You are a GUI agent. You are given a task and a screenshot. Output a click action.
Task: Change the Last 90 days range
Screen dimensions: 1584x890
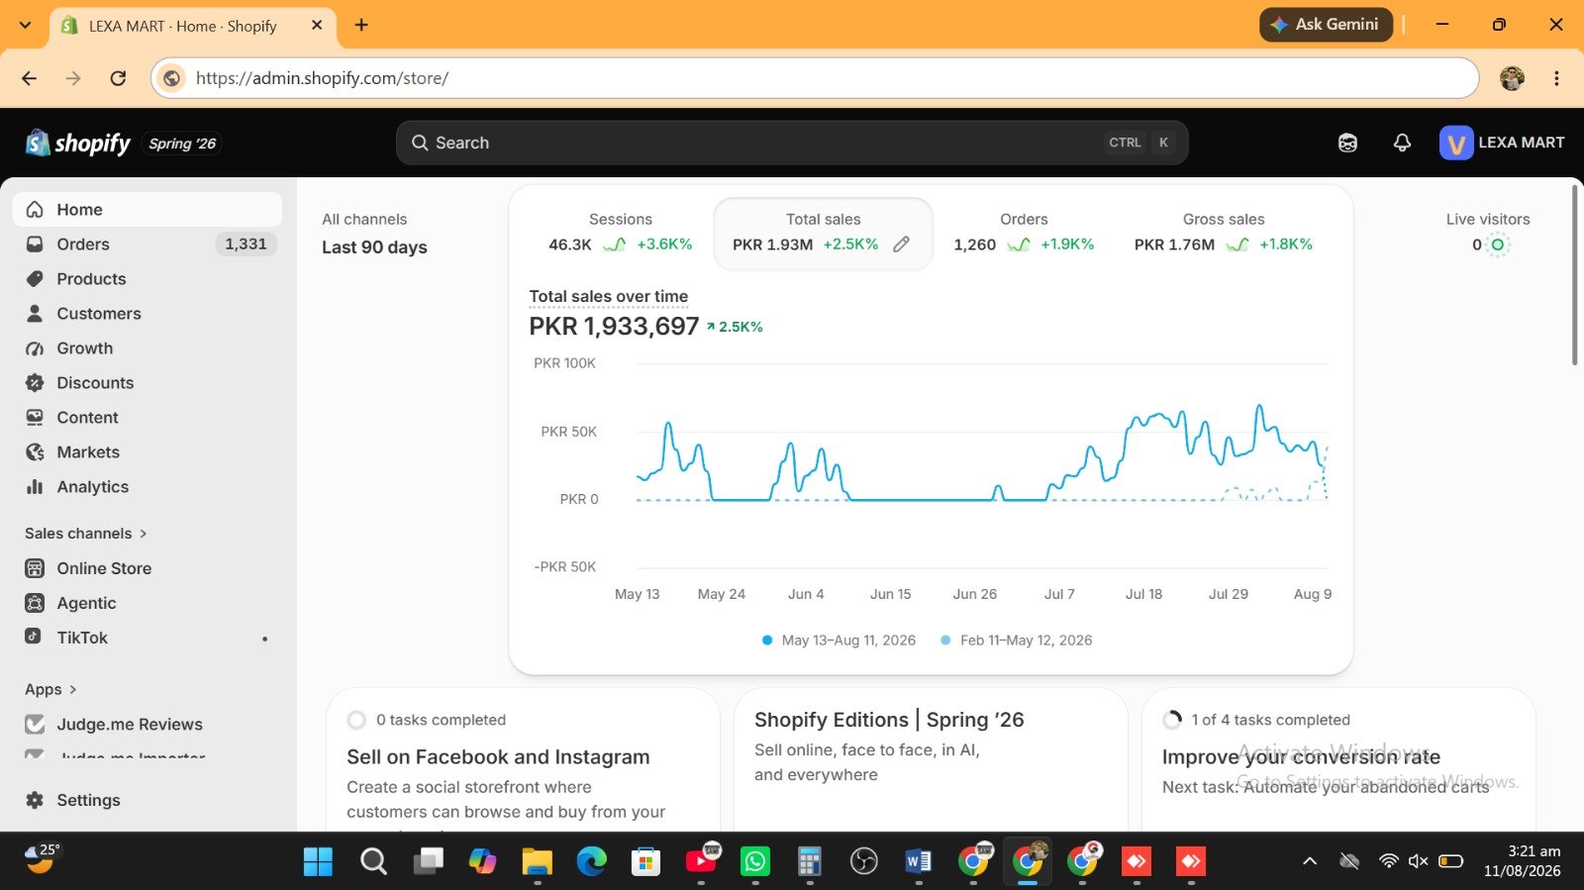tap(374, 247)
